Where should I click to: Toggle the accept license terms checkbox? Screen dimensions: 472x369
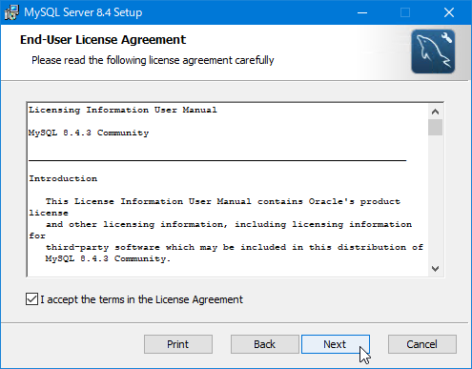click(31, 299)
